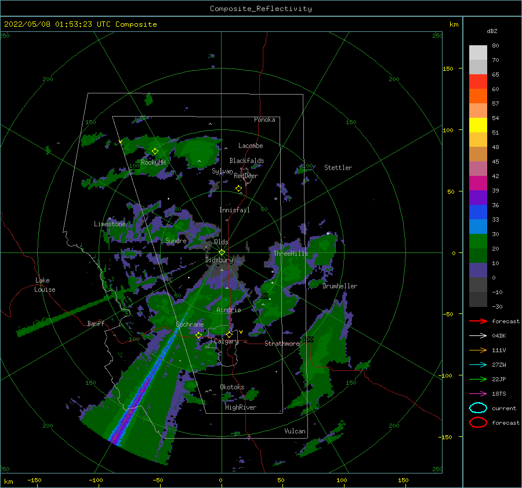Click the Blackfalds city label
This screenshot has width=522, height=488.
[246, 161]
